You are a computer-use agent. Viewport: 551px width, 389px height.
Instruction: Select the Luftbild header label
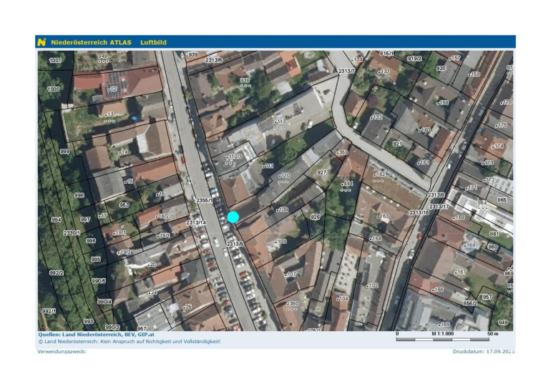click(x=153, y=42)
